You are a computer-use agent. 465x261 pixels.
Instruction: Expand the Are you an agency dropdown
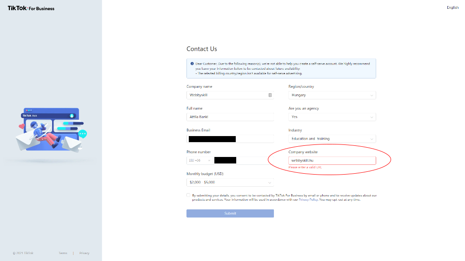(332, 117)
